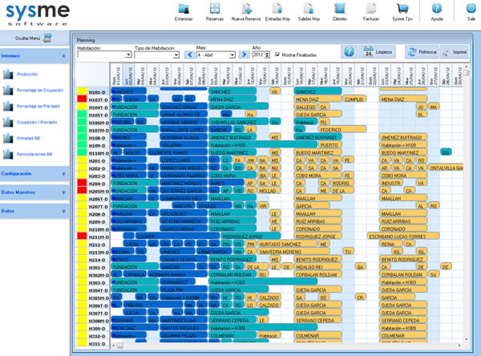Click the Ocultar Menú icon
Image resolution: width=481 pixels, height=356 pixels.
[47, 38]
